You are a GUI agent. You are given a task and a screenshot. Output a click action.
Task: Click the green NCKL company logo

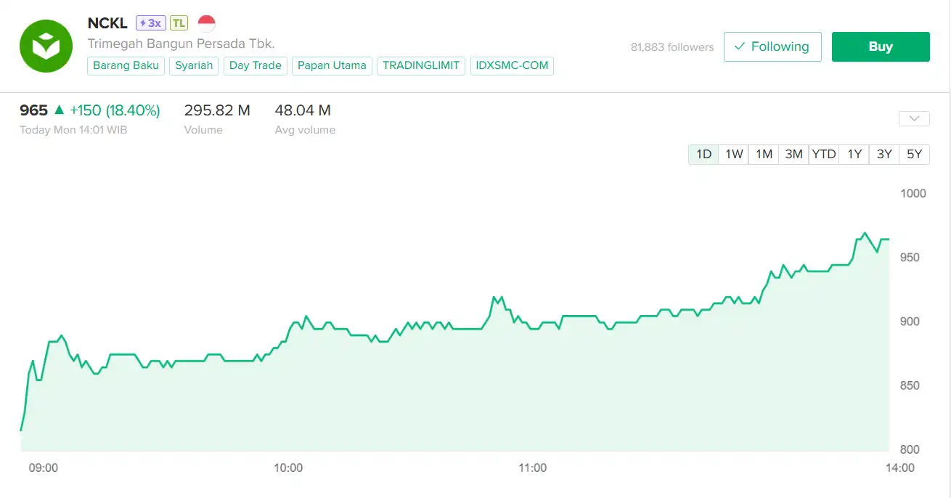46,46
